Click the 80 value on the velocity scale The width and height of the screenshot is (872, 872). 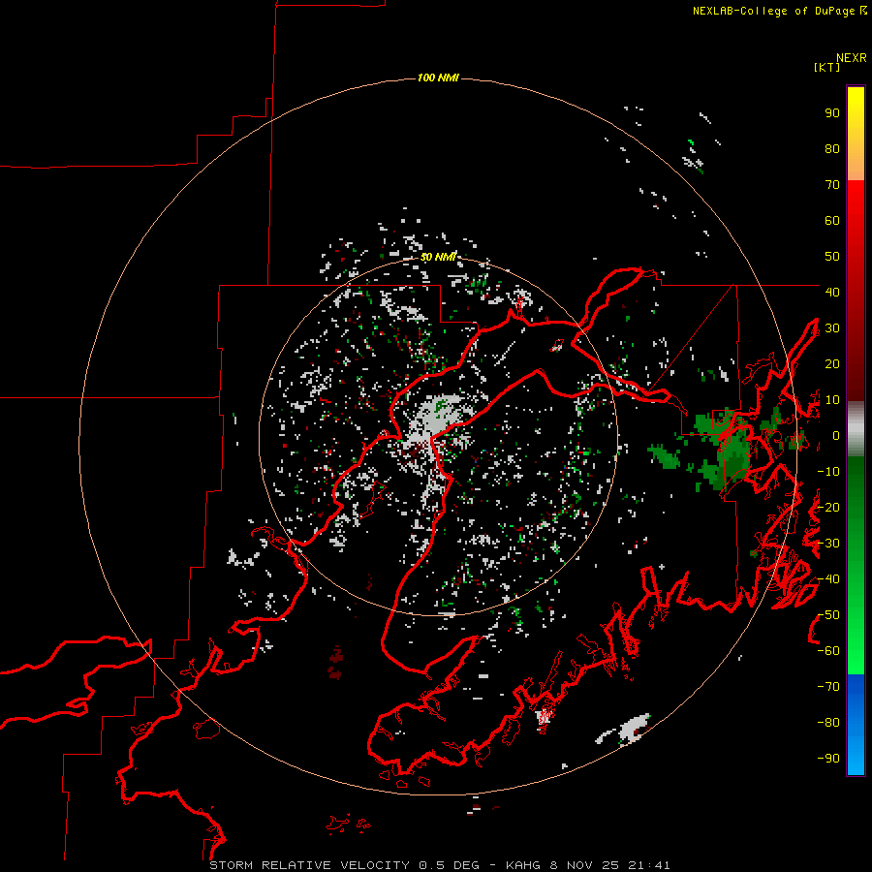click(x=832, y=148)
